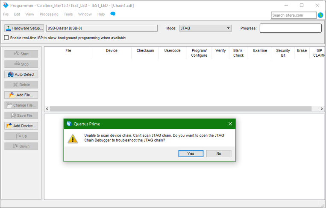Click the USB-Blaster [USB-0] hardware field

click(102, 28)
